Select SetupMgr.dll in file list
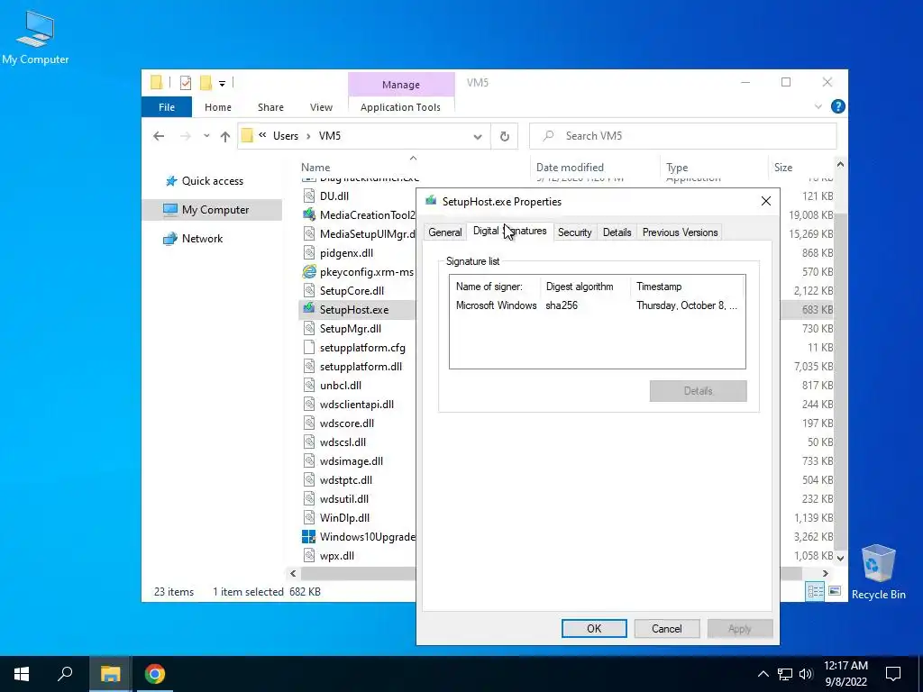923x692 pixels. [x=351, y=328]
